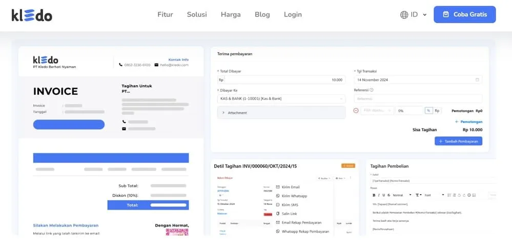Open the ID language selector dropdown
512x247 pixels.
(x=413, y=14)
